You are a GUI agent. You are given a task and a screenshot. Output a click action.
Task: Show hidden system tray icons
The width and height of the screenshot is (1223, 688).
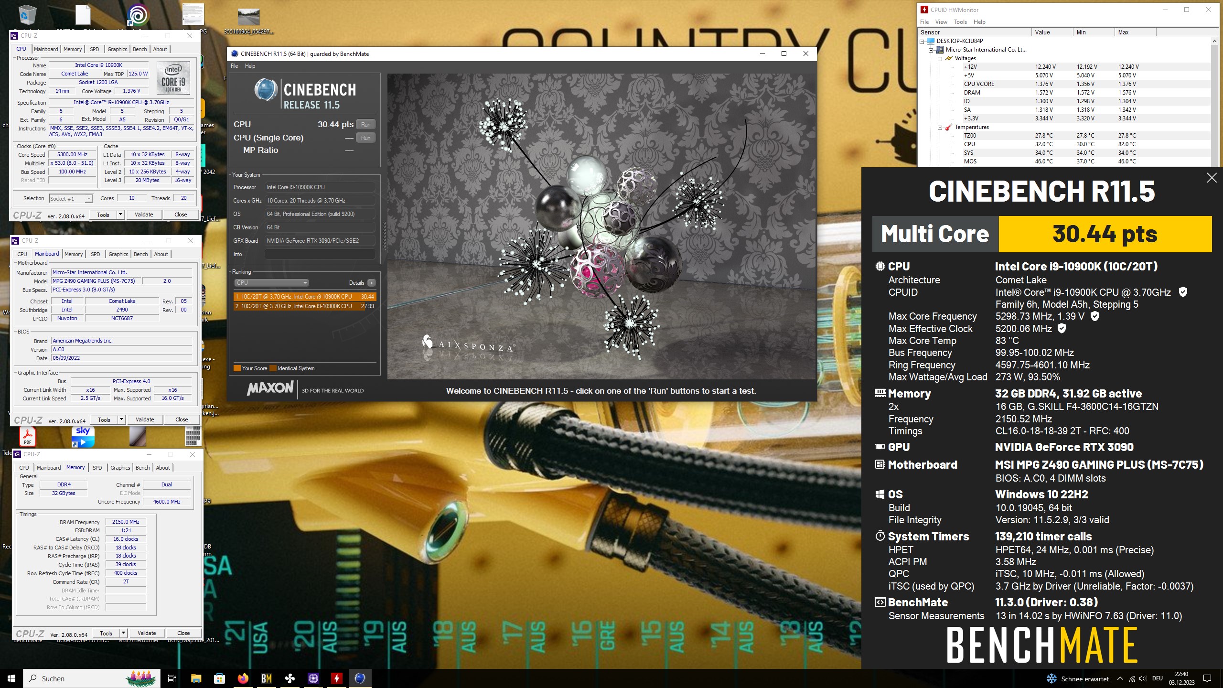coord(1120,678)
